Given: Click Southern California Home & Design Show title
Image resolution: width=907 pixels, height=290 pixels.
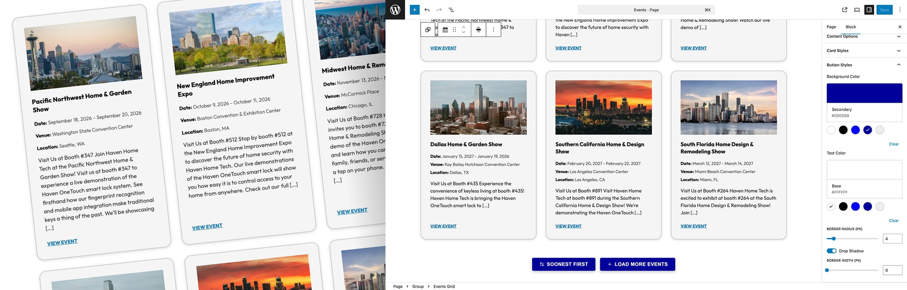Looking at the screenshot, I should pos(600,148).
